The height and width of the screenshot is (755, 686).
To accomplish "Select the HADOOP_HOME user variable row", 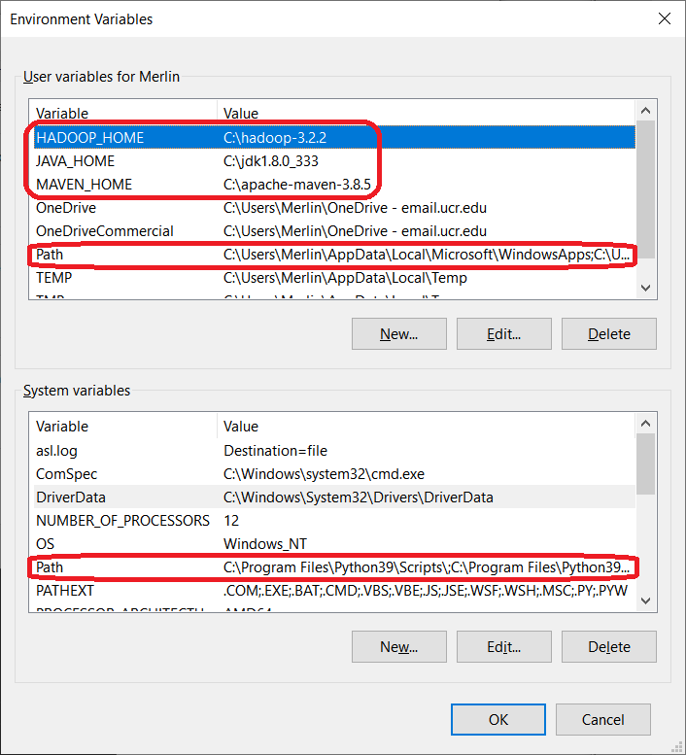I will pyautogui.click(x=334, y=138).
